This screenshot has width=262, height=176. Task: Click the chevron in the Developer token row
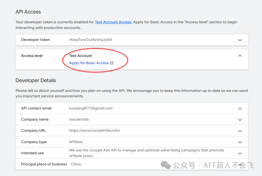pyautogui.click(x=240, y=40)
